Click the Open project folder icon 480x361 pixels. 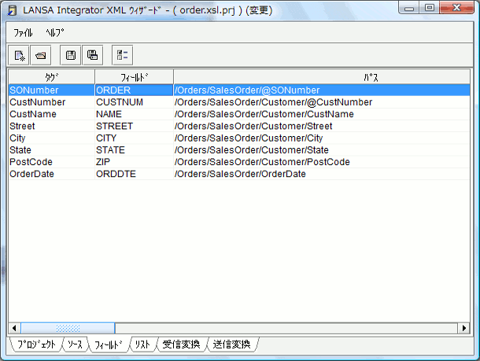click(x=41, y=55)
